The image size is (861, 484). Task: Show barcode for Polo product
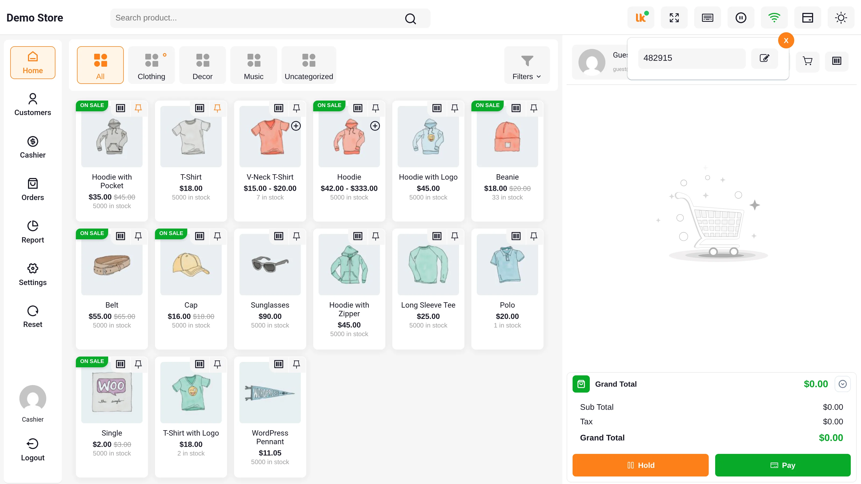coord(516,237)
